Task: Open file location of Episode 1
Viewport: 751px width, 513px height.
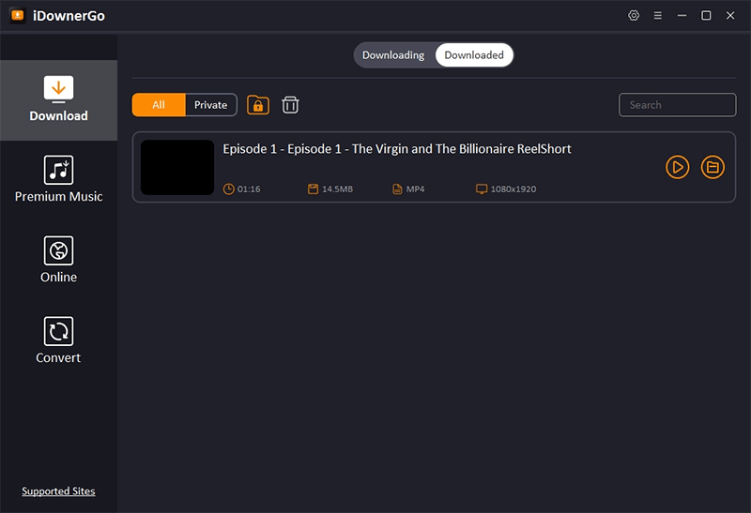Action: (713, 167)
